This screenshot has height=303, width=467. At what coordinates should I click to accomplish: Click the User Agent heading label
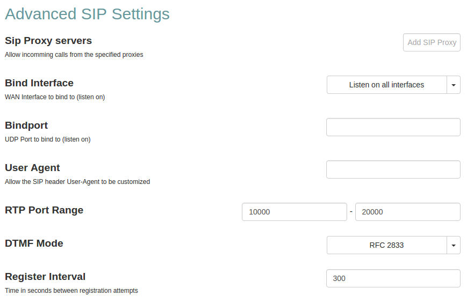(x=32, y=168)
